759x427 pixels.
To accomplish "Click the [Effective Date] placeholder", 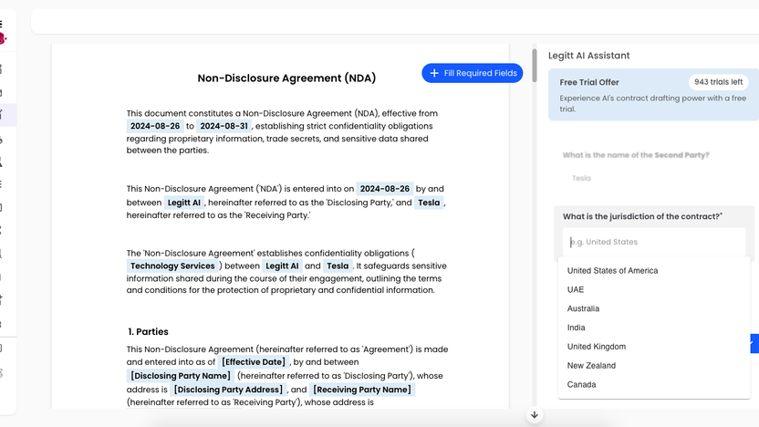I will (x=254, y=362).
